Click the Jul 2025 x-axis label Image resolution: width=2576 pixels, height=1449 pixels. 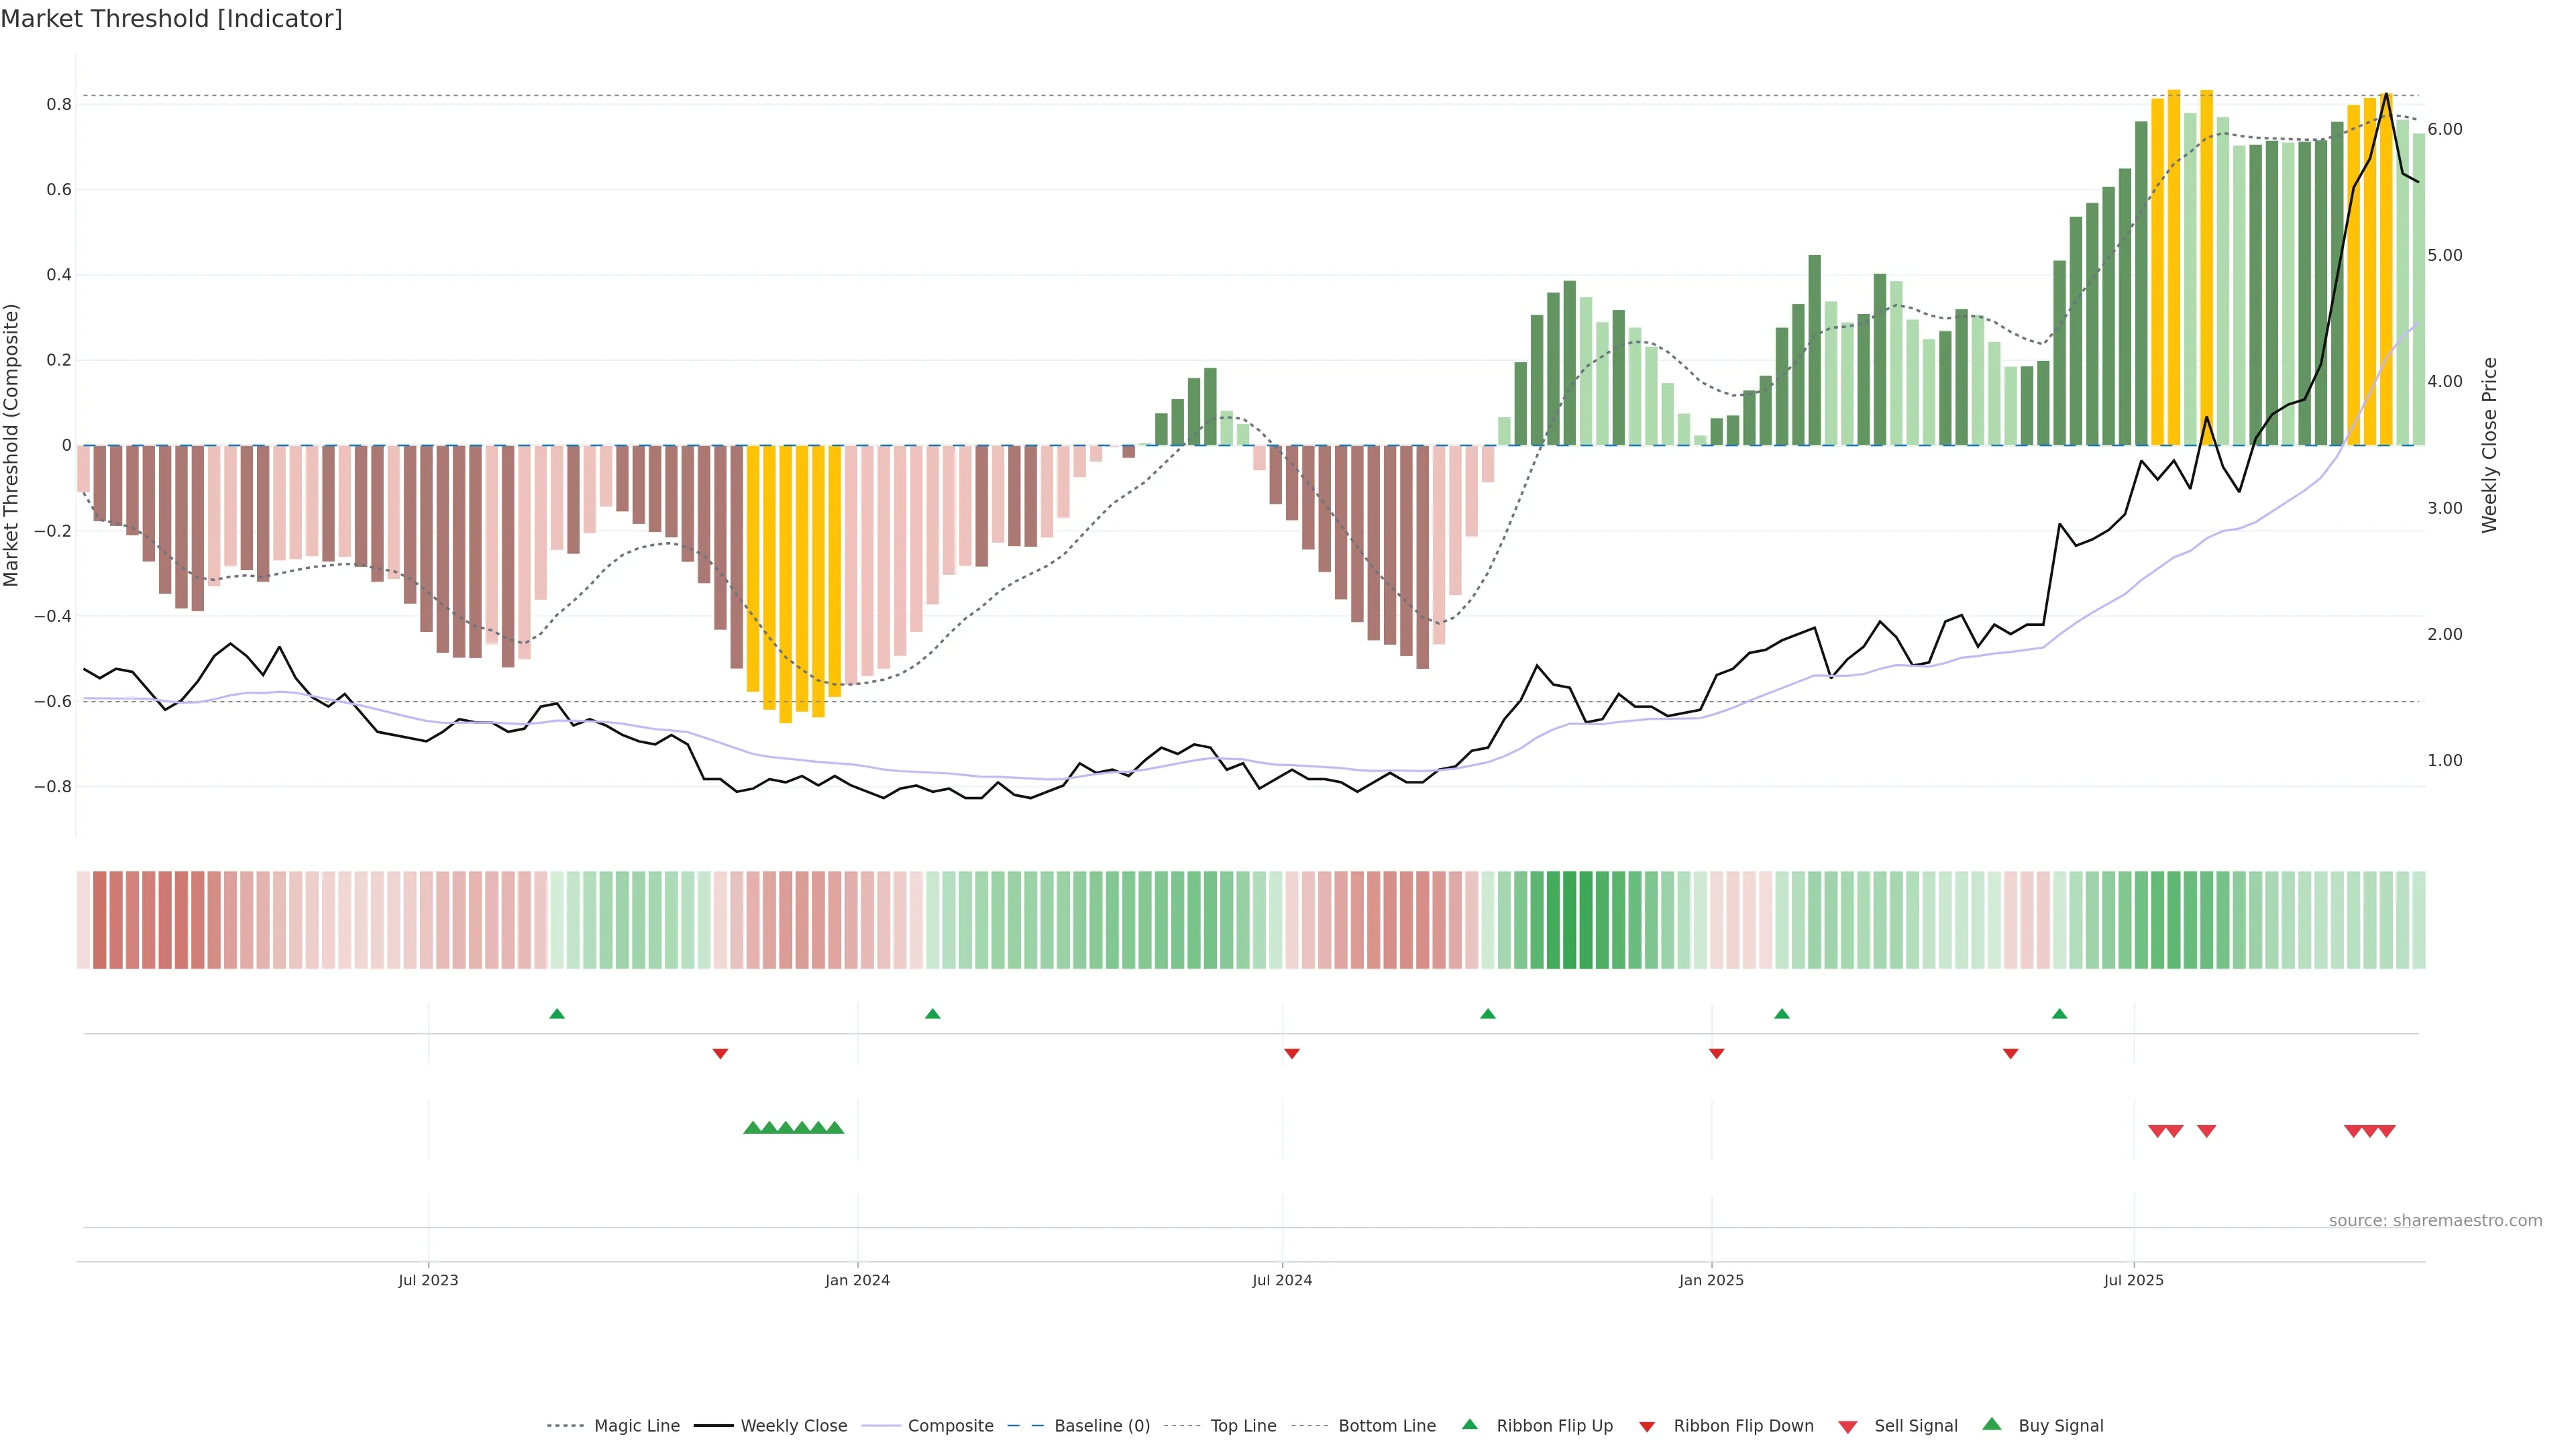[2133, 1280]
